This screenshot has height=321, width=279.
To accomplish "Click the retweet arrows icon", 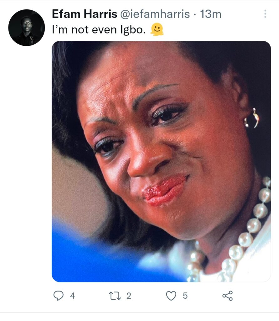I will click(x=115, y=296).
